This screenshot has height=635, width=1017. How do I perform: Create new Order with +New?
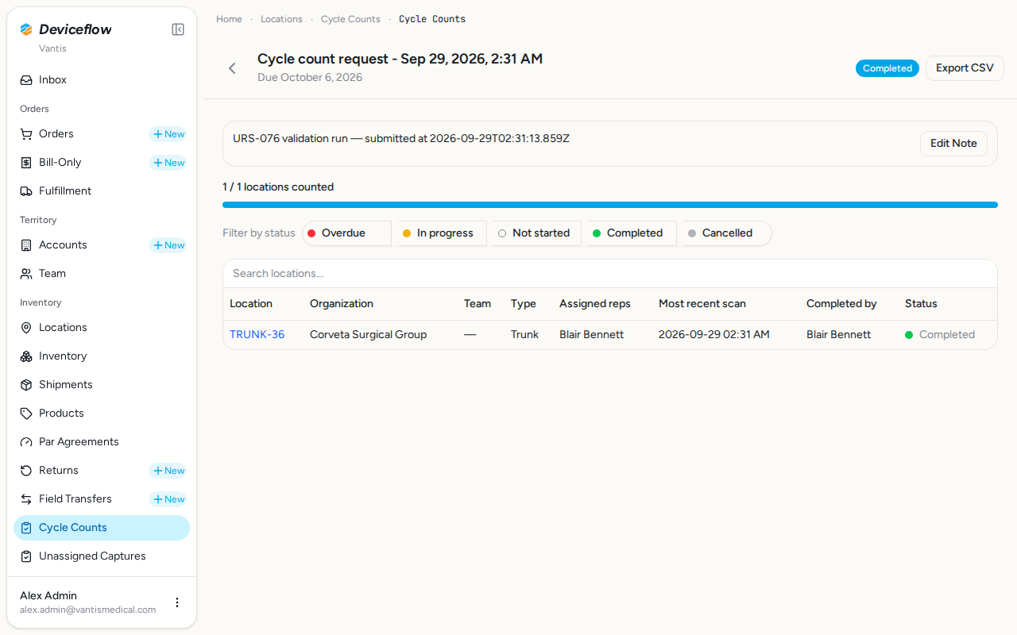[x=168, y=134]
